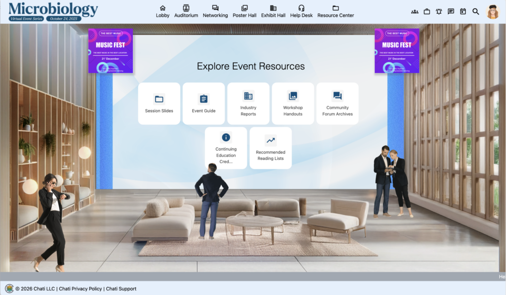Open the Networking section

pos(215,11)
